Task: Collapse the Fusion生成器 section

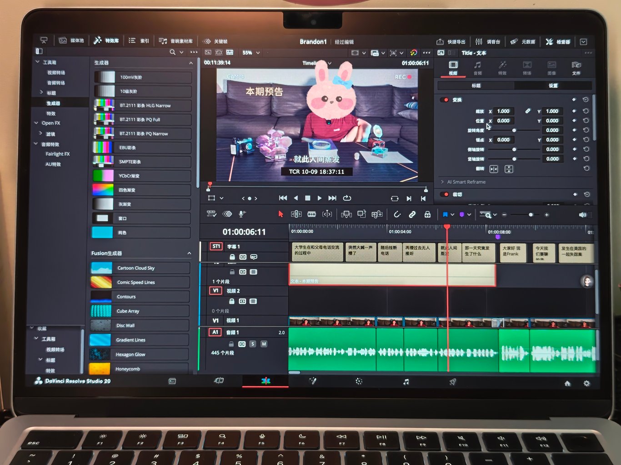Action: coord(189,253)
